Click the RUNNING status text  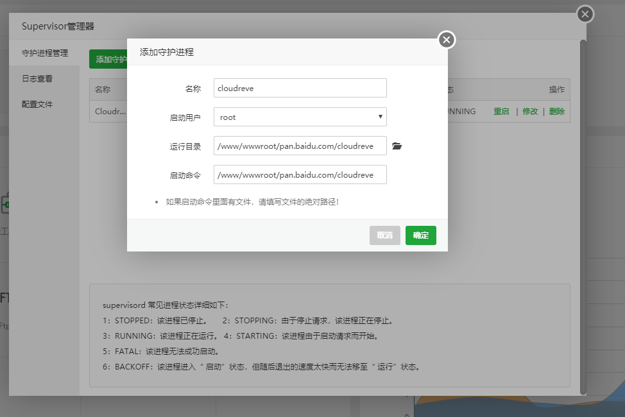tap(461, 111)
